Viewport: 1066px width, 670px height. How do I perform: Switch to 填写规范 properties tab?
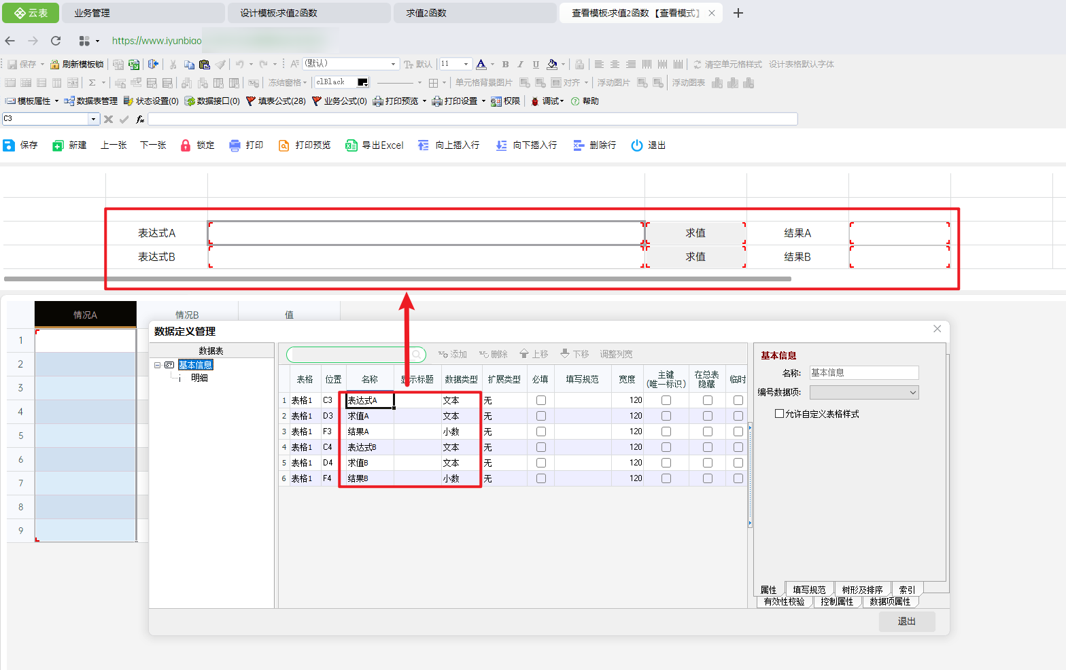click(x=809, y=589)
